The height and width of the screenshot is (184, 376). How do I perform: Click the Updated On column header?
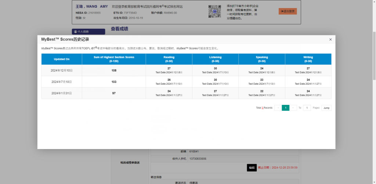coord(62,59)
